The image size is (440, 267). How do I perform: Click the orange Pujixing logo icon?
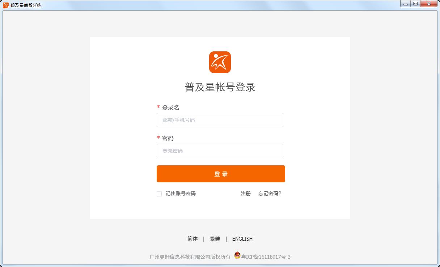[x=220, y=62]
